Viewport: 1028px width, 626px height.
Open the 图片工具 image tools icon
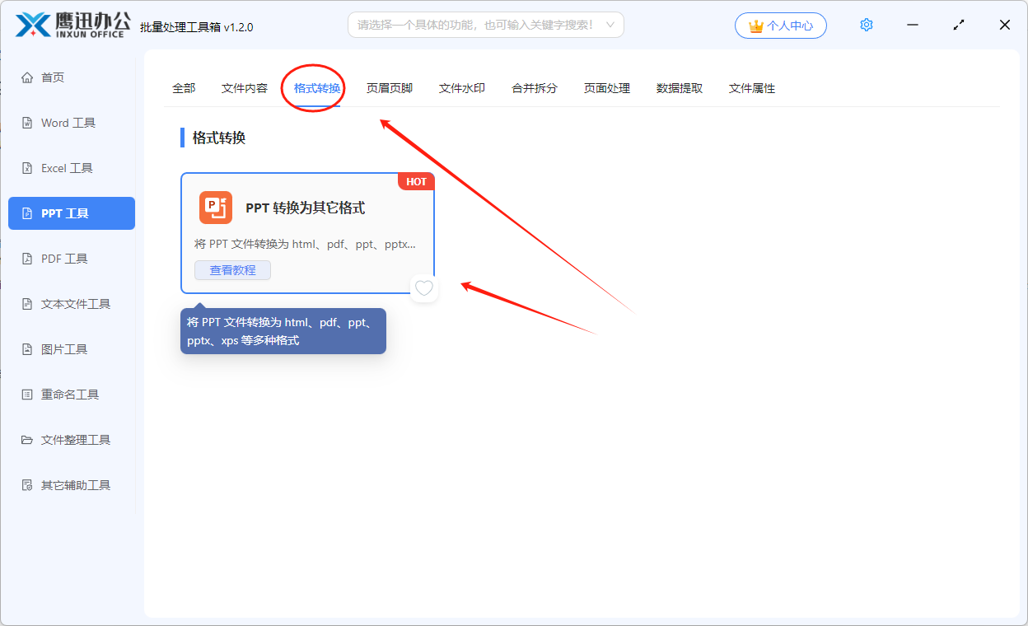tap(27, 349)
